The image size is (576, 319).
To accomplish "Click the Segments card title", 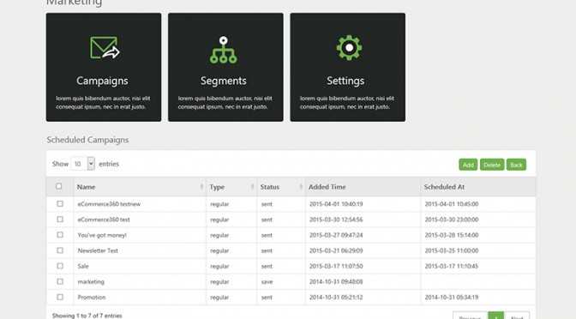I will (224, 81).
